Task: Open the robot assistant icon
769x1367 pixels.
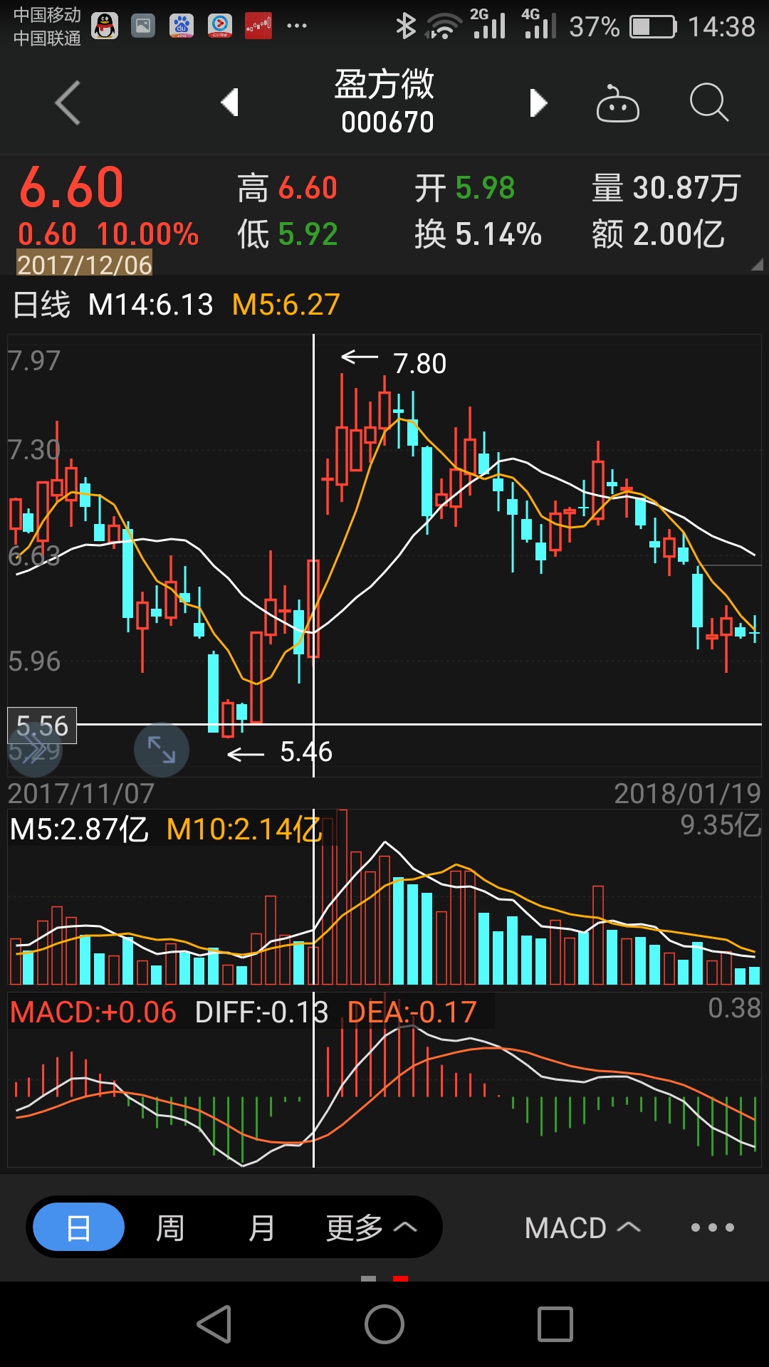Action: (617, 103)
